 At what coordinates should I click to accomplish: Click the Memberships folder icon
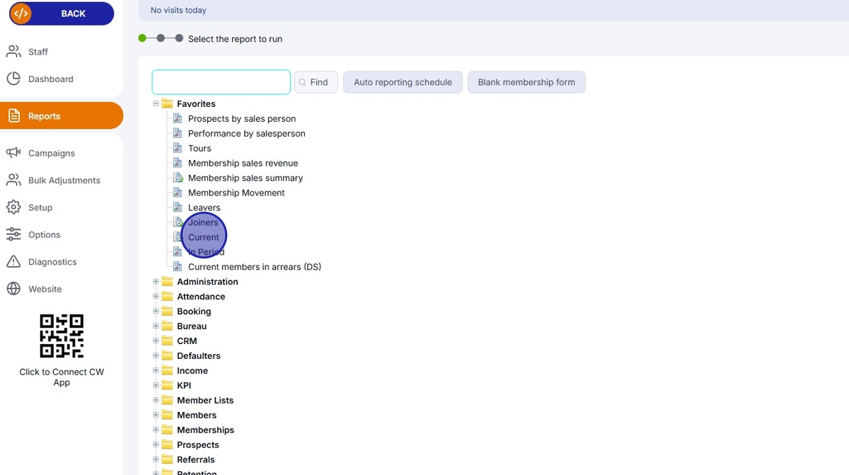[x=167, y=430]
